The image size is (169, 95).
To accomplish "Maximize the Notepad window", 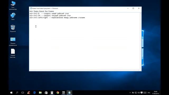I will pos(133,8).
